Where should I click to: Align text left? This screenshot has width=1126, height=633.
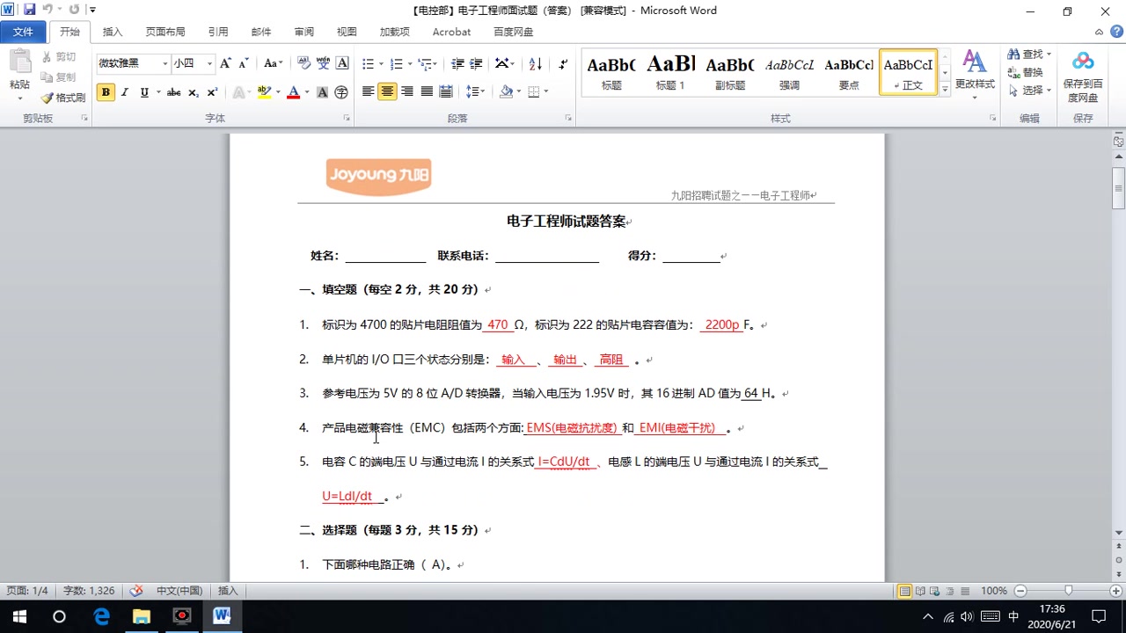tap(368, 91)
